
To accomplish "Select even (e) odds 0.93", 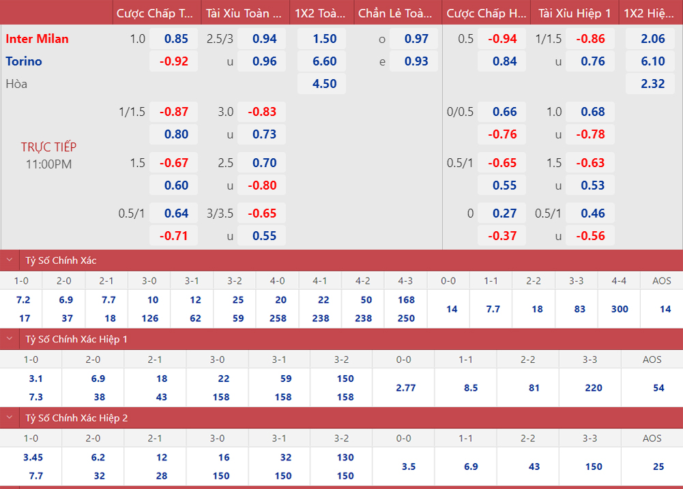I will 416,61.
